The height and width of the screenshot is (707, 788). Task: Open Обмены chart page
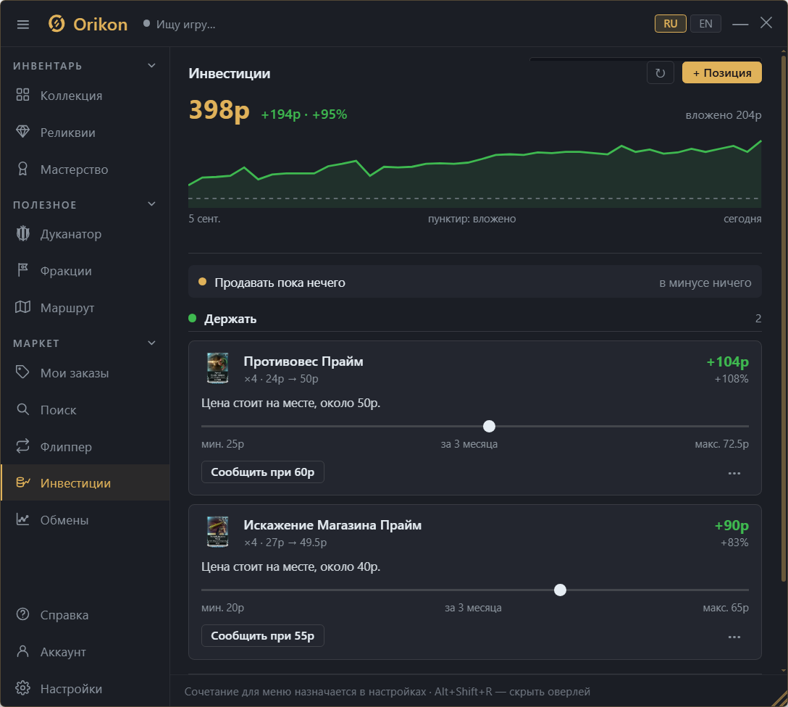point(85,519)
